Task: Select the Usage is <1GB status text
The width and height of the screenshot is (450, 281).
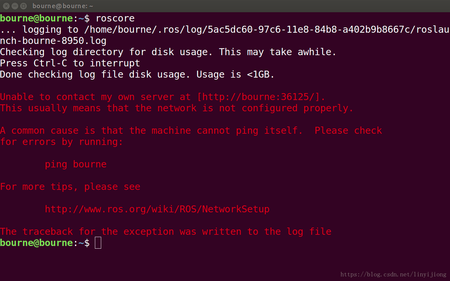Action: click(x=235, y=74)
